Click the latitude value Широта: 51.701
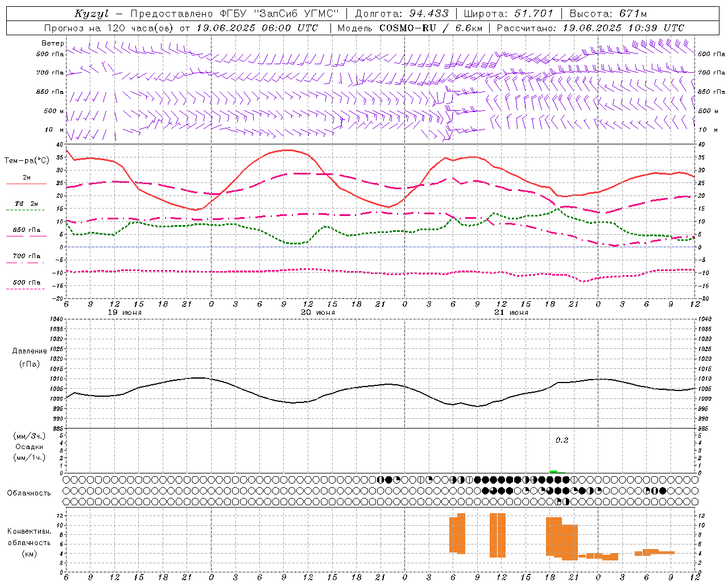This screenshot has height=582, width=728. point(508,14)
